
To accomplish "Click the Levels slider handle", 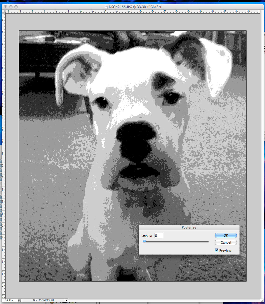I will 144,241.
